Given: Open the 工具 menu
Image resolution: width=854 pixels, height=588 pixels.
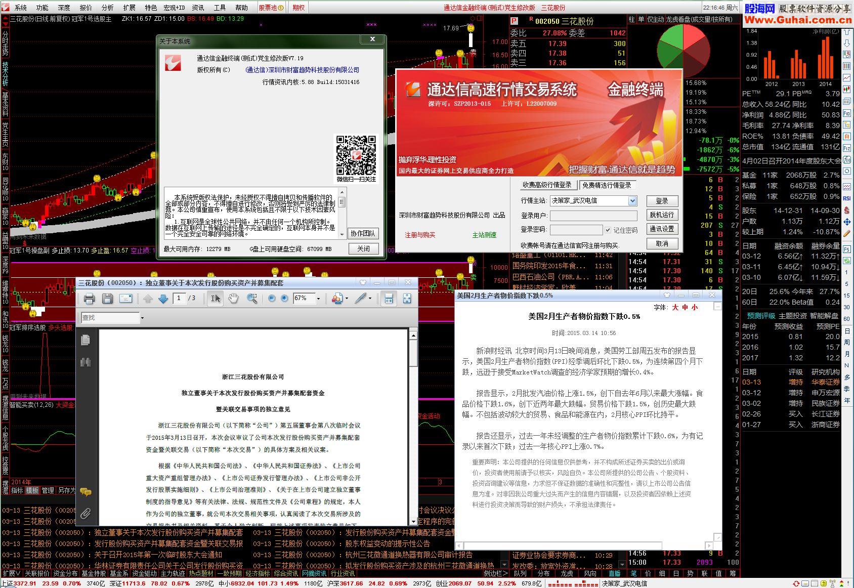Looking at the screenshot, I should click(220, 8).
